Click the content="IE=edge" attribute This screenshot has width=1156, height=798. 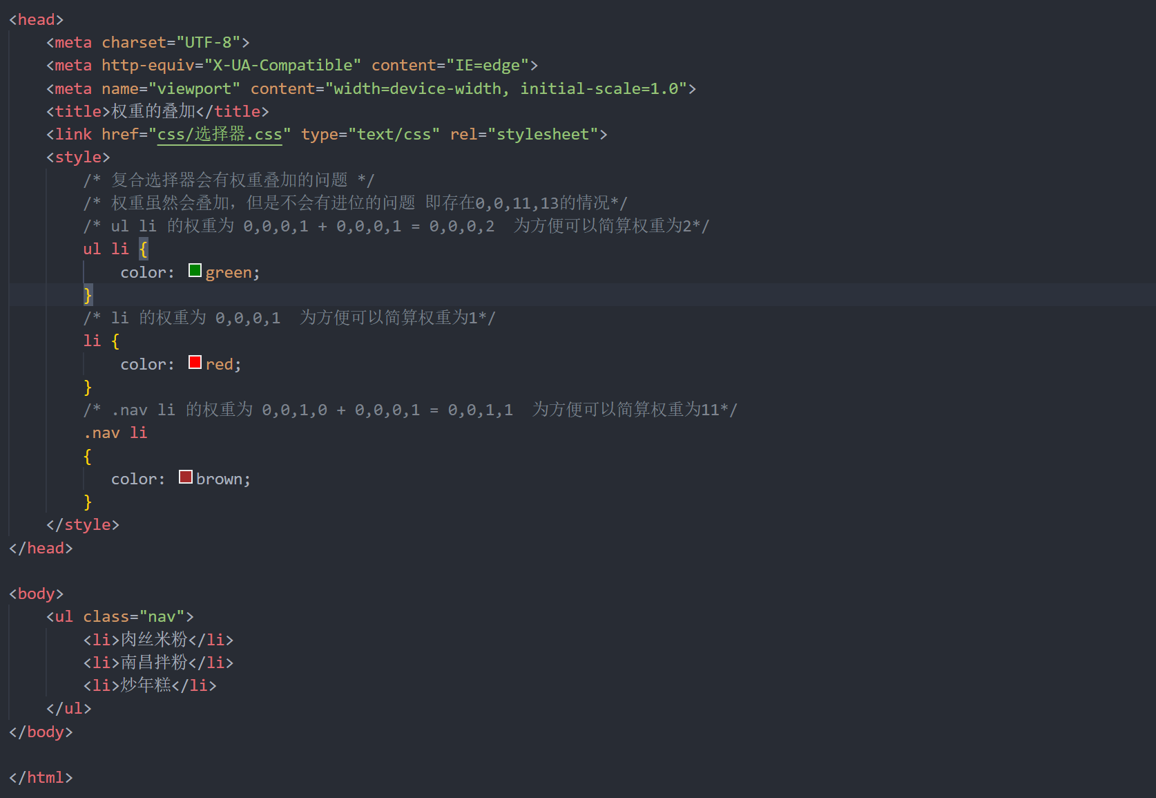[x=450, y=66]
